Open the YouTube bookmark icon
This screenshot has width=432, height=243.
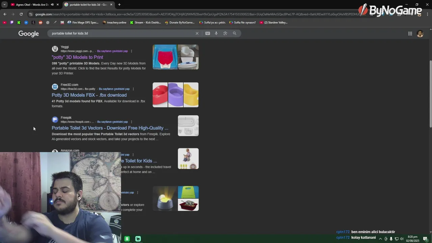coord(4,23)
